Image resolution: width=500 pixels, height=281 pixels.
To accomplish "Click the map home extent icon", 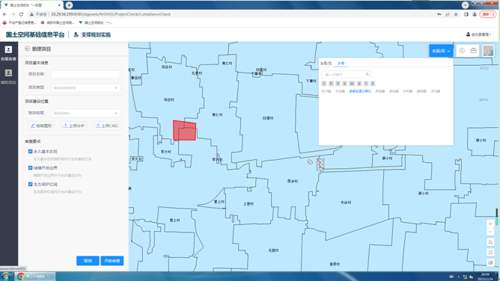I will point(490,242).
